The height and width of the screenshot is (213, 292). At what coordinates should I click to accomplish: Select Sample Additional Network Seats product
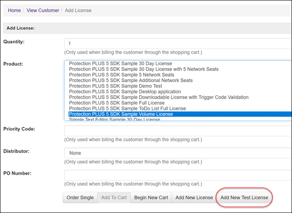pos(180,80)
